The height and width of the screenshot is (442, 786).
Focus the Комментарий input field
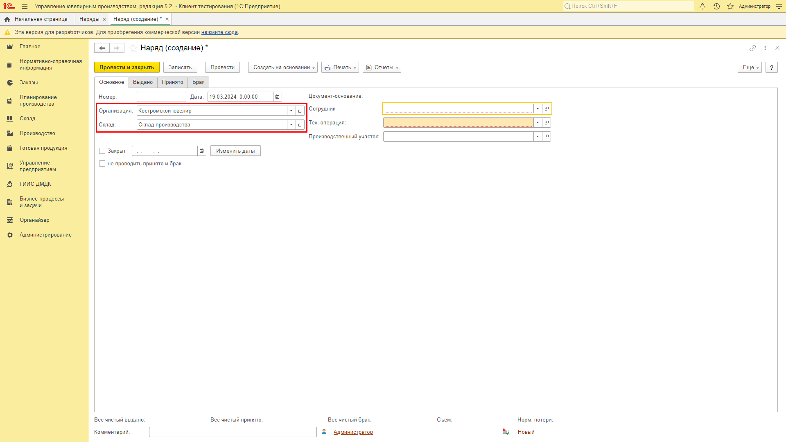pyautogui.click(x=233, y=432)
